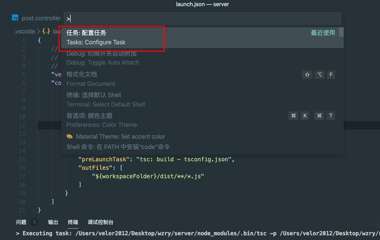Click the problems count badge showing 1
The height and width of the screenshot is (240, 380).
tap(35, 222)
